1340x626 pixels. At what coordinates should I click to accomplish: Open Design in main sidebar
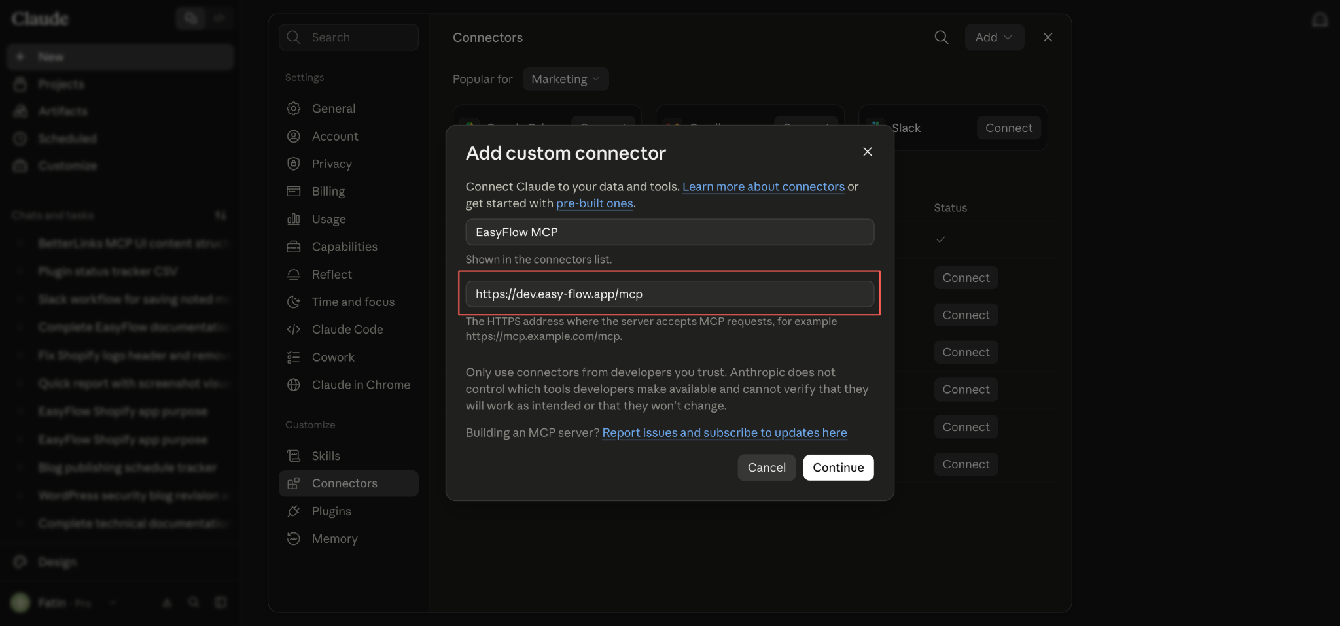[120, 562]
